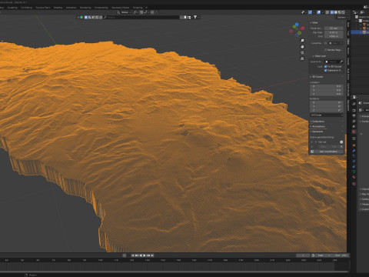The width and height of the screenshot is (369, 277).
Task: Open the green Object Data properties tab
Action: [x=354, y=172]
